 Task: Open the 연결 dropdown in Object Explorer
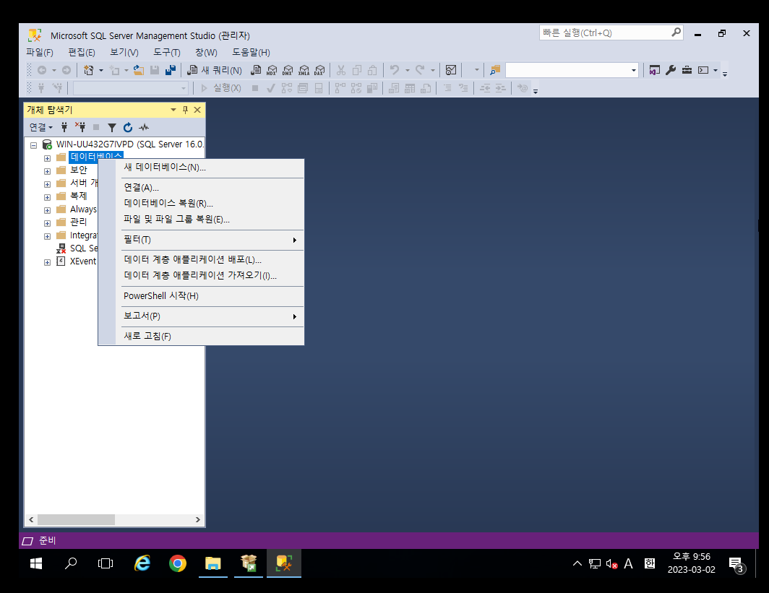[40, 127]
